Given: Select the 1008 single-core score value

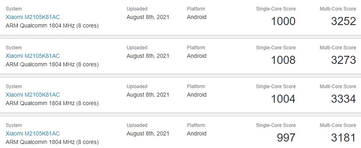Looking at the screenshot, I should pyautogui.click(x=283, y=60).
